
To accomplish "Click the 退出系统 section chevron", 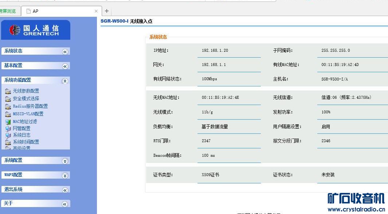I will click(65, 190).
